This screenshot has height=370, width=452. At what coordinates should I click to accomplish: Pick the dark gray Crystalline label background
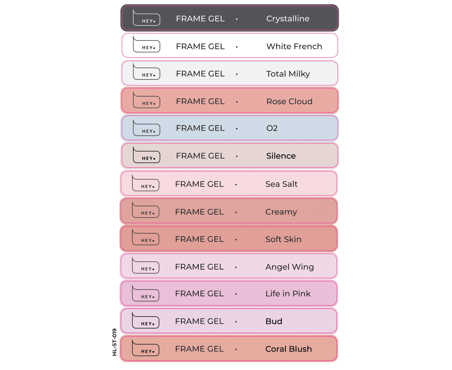[230, 18]
